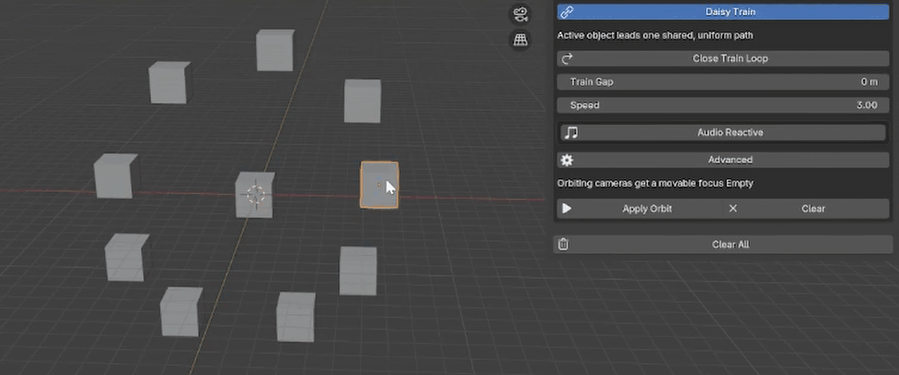This screenshot has width=899, height=375.
Task: Click the Clear All button
Action: pyautogui.click(x=721, y=245)
